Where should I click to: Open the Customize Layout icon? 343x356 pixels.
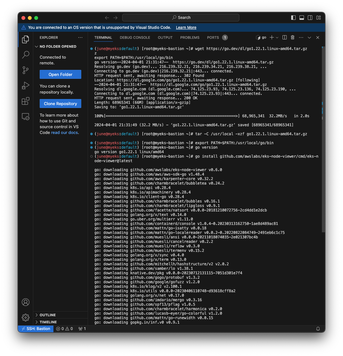click(x=318, y=18)
